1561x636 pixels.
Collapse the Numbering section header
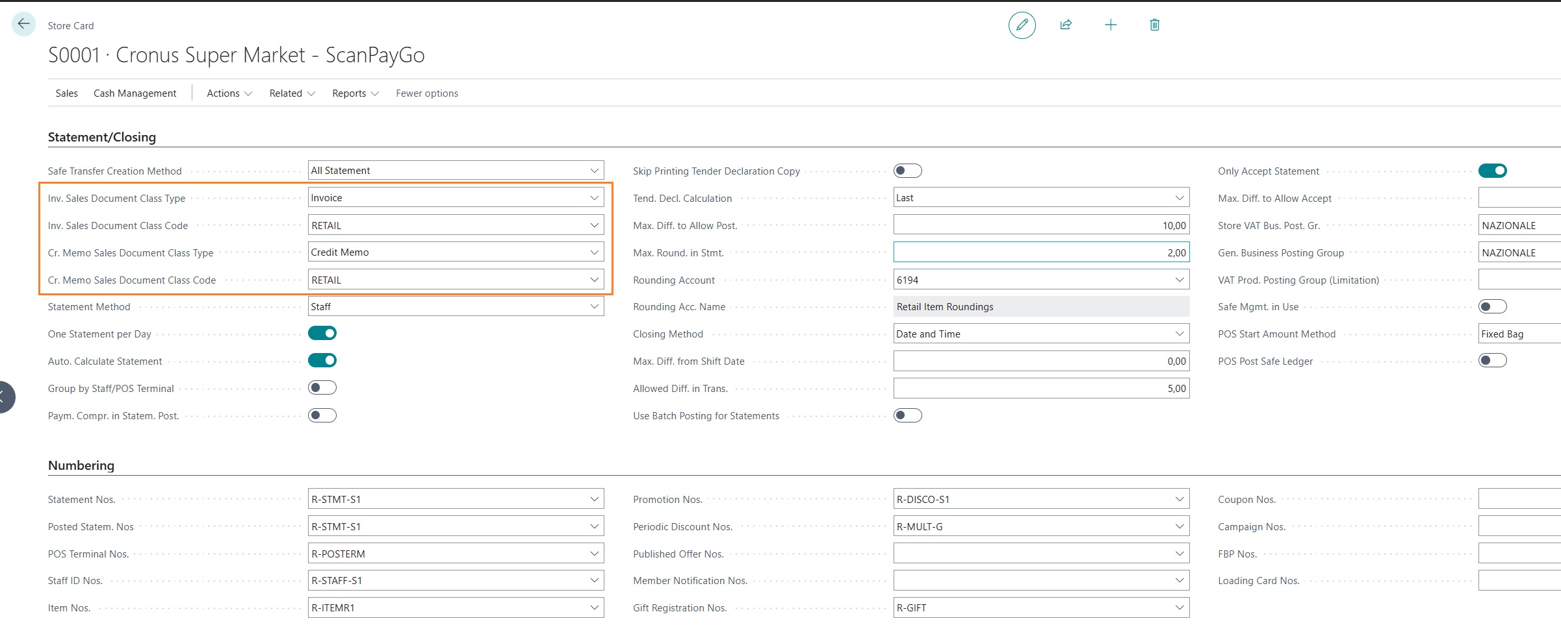click(x=81, y=465)
